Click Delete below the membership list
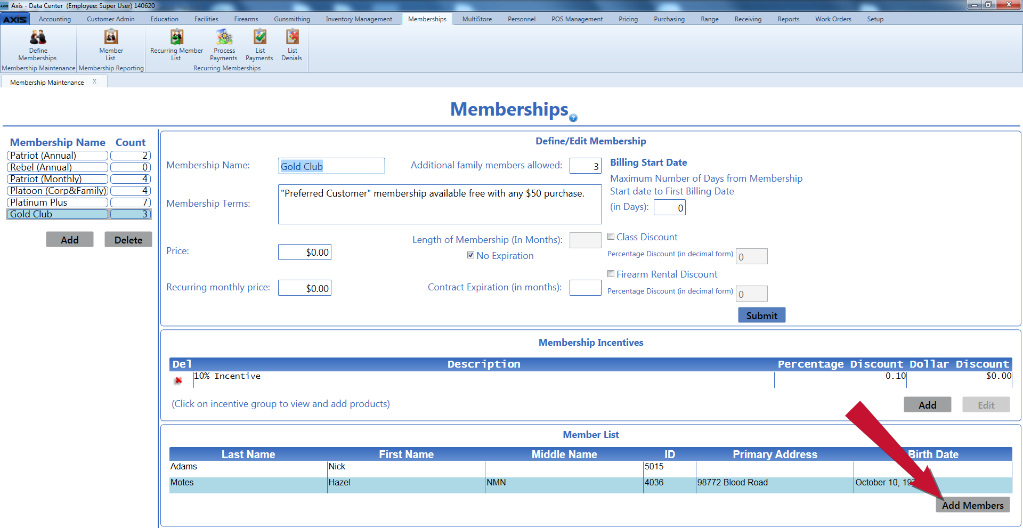The width and height of the screenshot is (1023, 528). click(x=128, y=240)
